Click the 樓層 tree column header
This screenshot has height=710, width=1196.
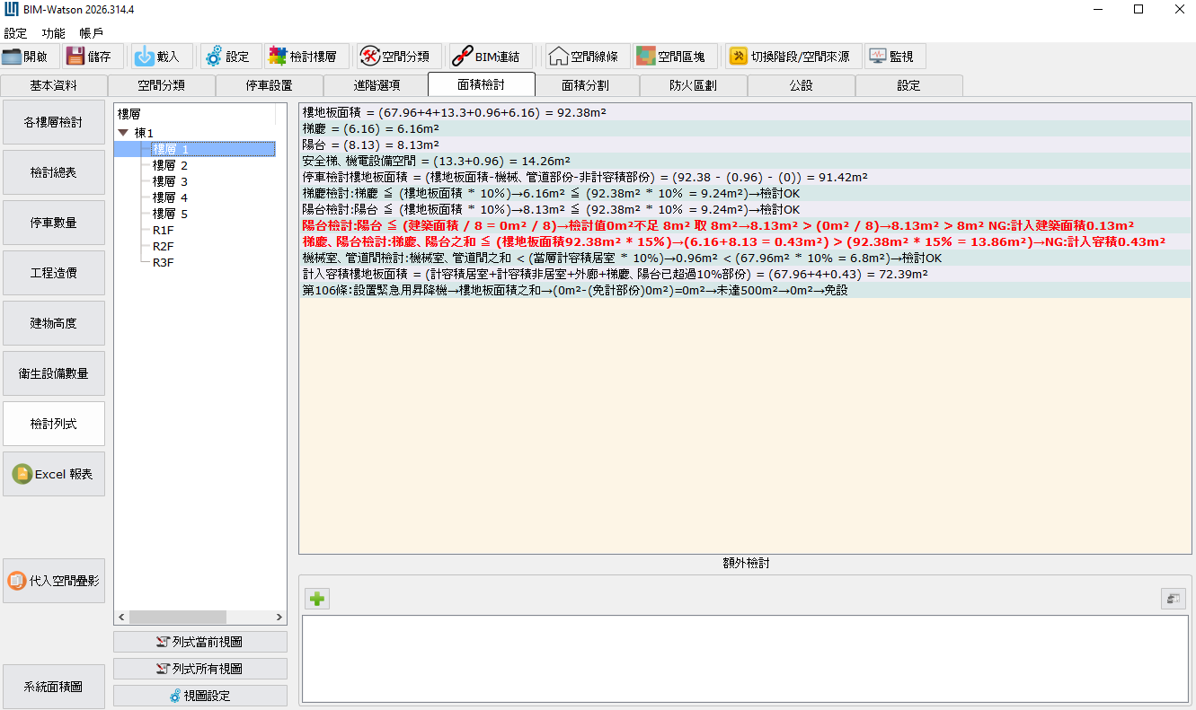(x=196, y=114)
